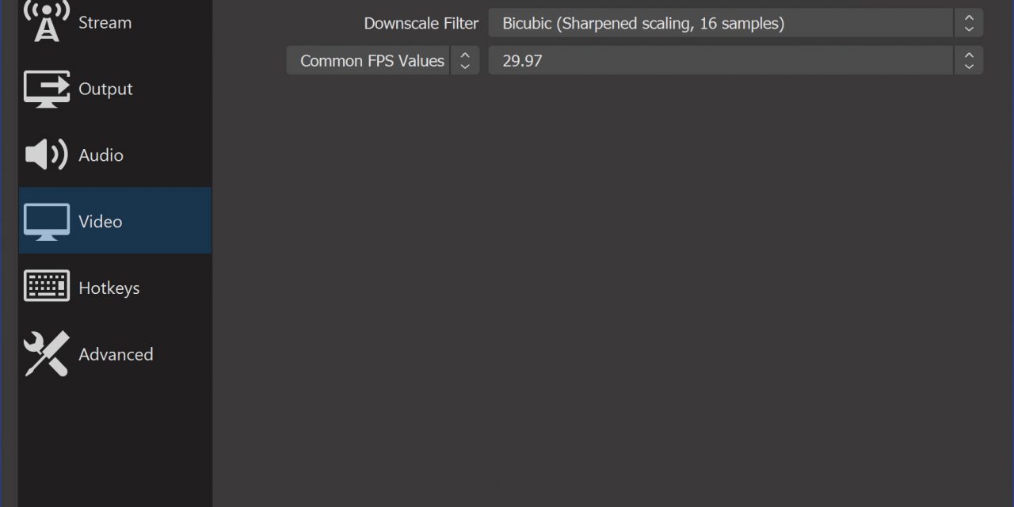The image size is (1014, 507).
Task: Click the Advanced tools icon
Action: coord(47,353)
